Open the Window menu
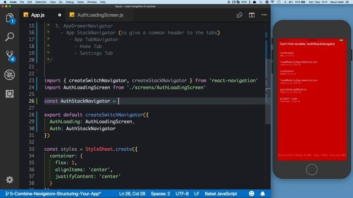This screenshot has width=353, height=198. (x=92, y=2)
